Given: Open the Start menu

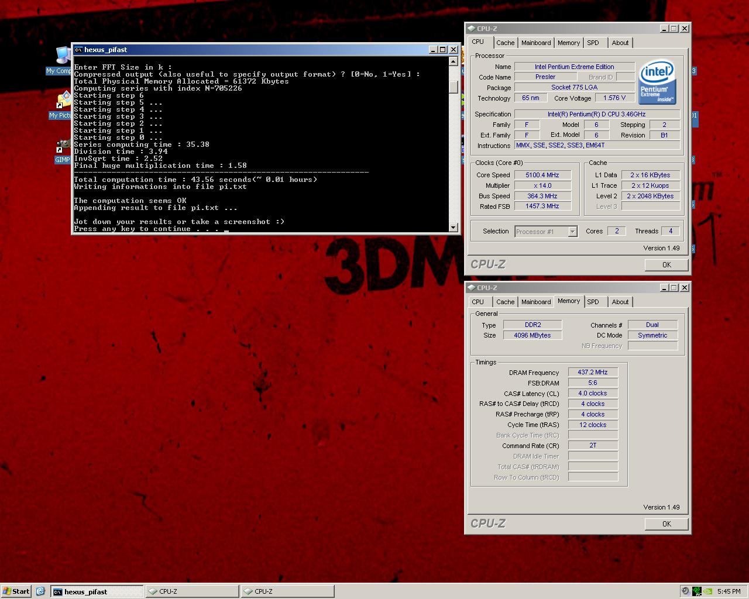Looking at the screenshot, I should pyautogui.click(x=16, y=591).
